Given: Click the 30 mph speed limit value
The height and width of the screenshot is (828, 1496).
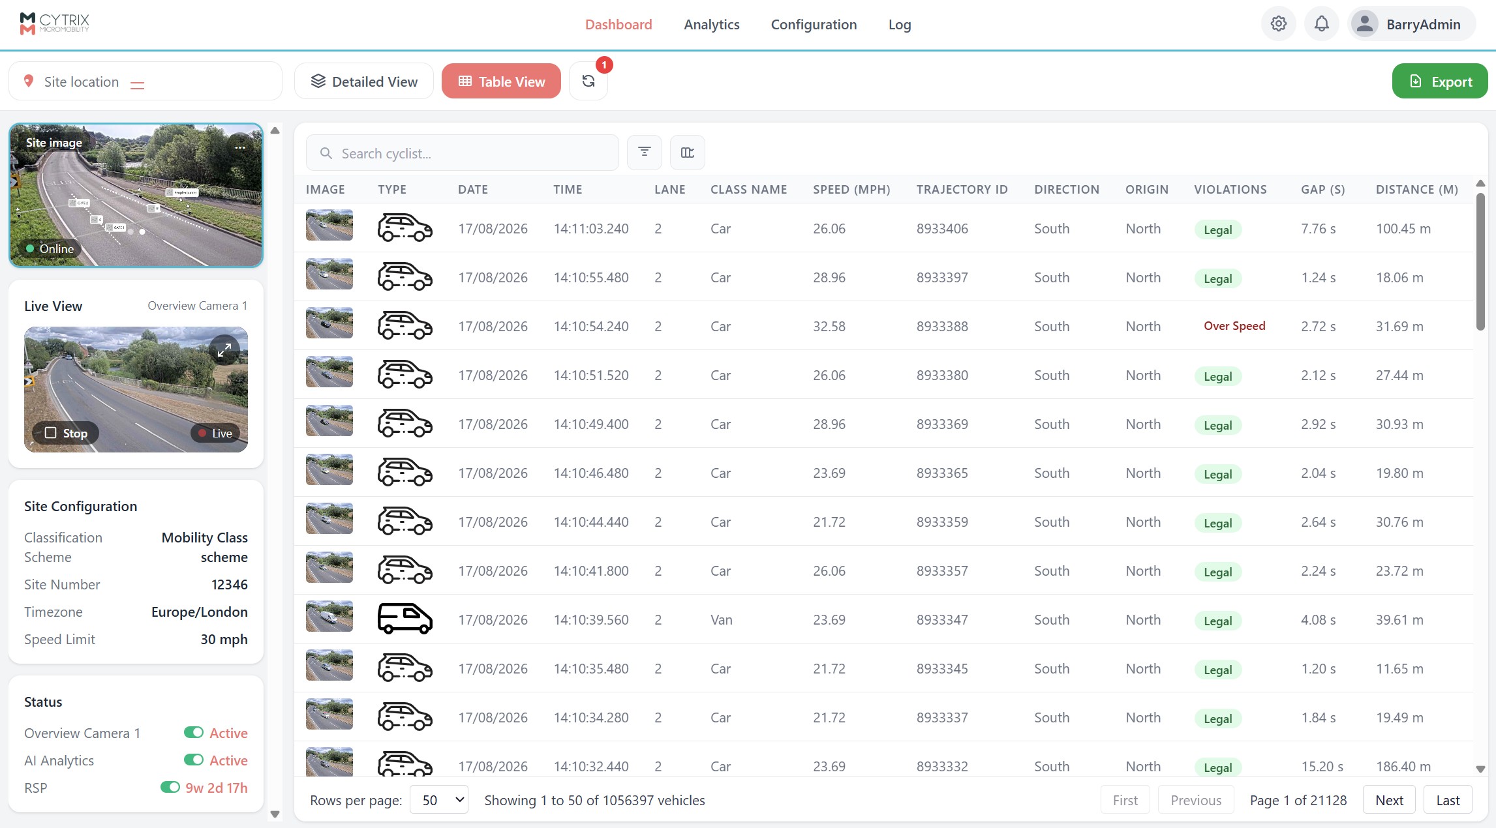Looking at the screenshot, I should (x=224, y=639).
